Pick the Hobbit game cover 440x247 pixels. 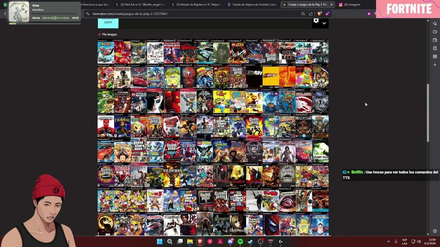pyautogui.click(x=122, y=126)
